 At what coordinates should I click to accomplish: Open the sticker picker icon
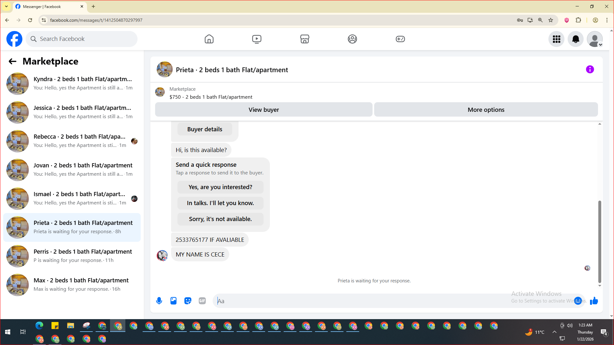point(188,301)
